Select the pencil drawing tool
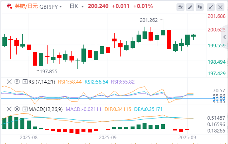The height and width of the screenshot is (144, 228). point(190,7)
